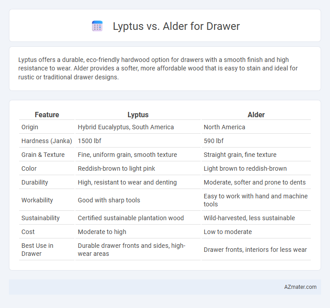
Task: Click the value '1500 lbf'
Action: click(90, 141)
